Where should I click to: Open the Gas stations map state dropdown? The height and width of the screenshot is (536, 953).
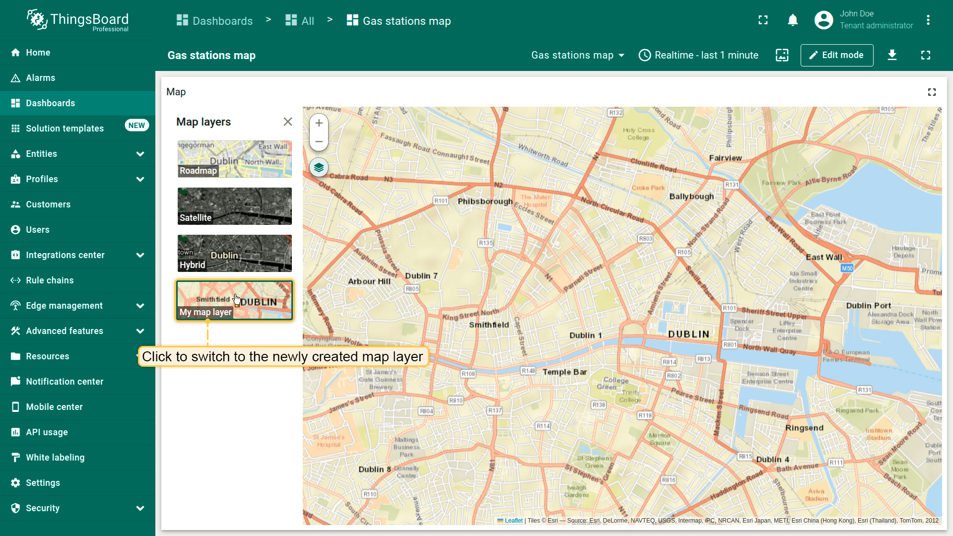click(x=577, y=55)
